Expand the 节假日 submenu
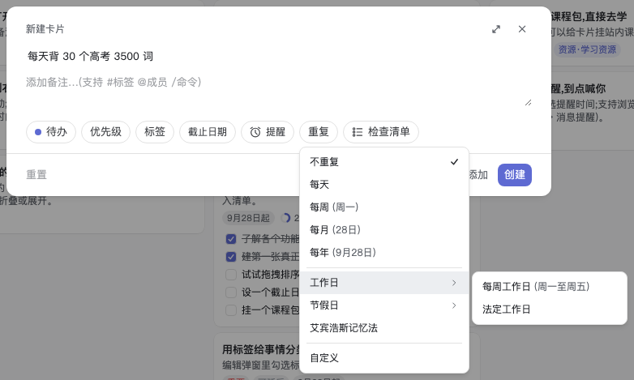Viewport: 634px width, 380px height. 384,305
